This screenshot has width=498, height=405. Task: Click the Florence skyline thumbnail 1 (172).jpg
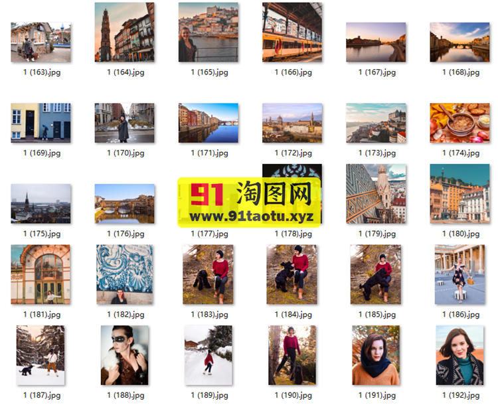pos(292,123)
